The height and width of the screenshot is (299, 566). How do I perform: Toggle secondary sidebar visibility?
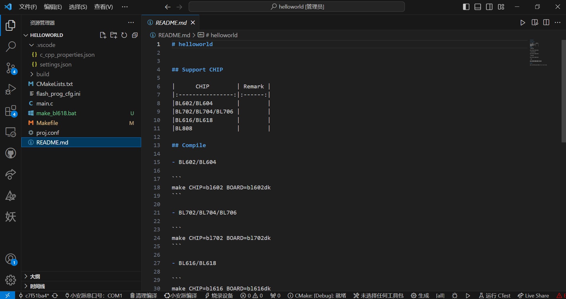click(x=489, y=7)
